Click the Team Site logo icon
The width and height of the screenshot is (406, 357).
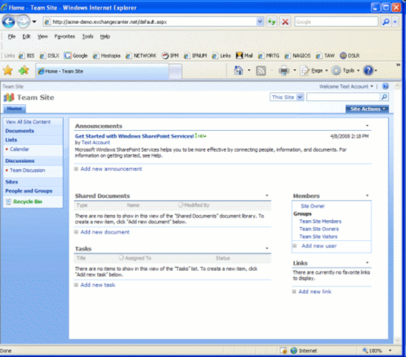pos(9,97)
